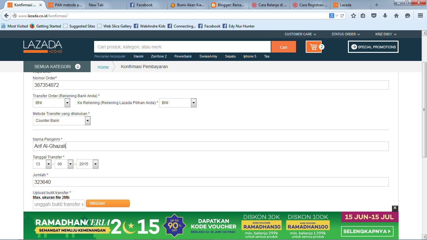Click the SwissArmy popular search link
427x240 pixels.
click(x=208, y=56)
